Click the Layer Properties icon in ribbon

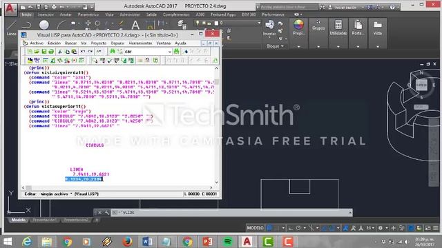182,25
